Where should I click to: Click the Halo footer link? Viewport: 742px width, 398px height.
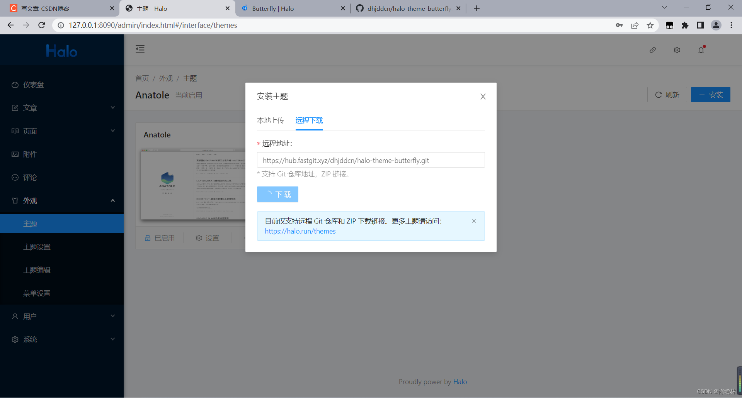pyautogui.click(x=460, y=382)
